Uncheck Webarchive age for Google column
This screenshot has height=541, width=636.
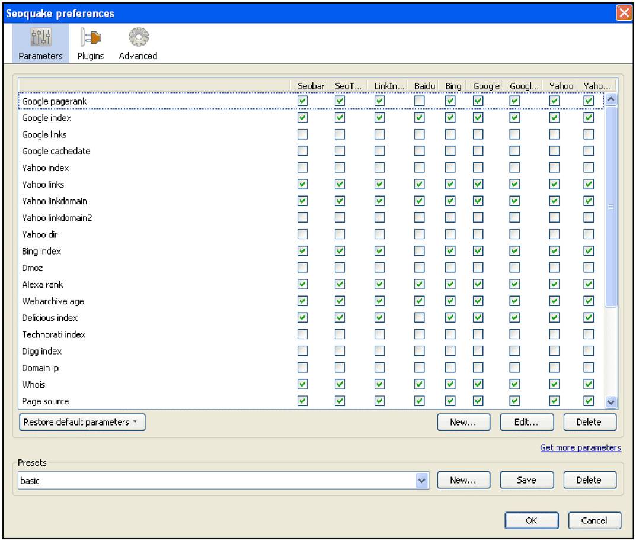478,301
